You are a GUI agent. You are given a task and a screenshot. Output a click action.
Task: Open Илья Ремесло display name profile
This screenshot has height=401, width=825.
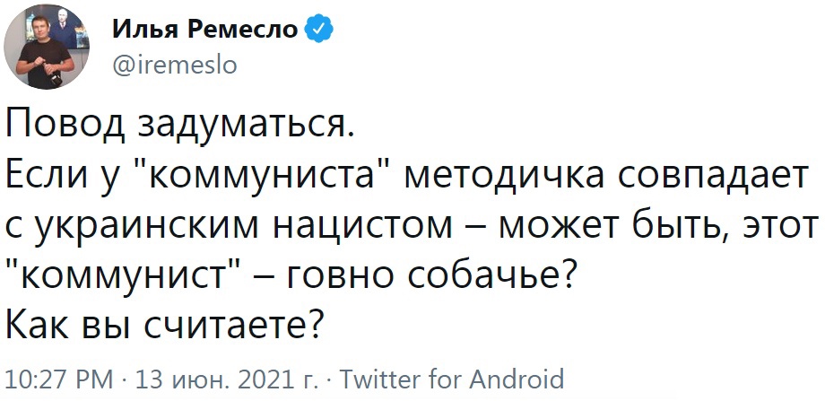pos(204,29)
